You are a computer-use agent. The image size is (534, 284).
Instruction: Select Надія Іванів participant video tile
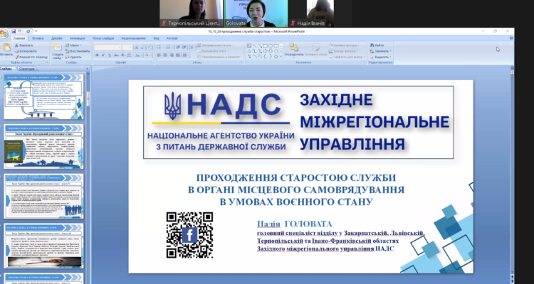320,13
